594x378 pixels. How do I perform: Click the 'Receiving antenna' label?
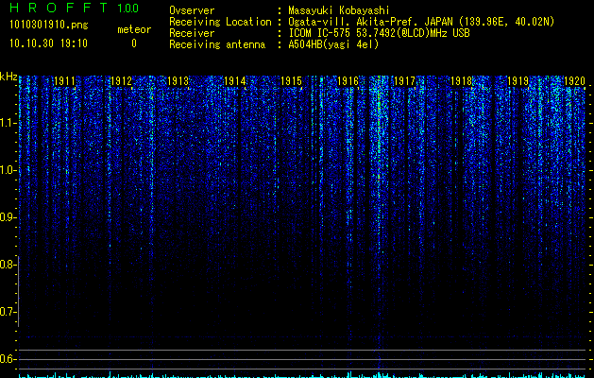(x=217, y=44)
